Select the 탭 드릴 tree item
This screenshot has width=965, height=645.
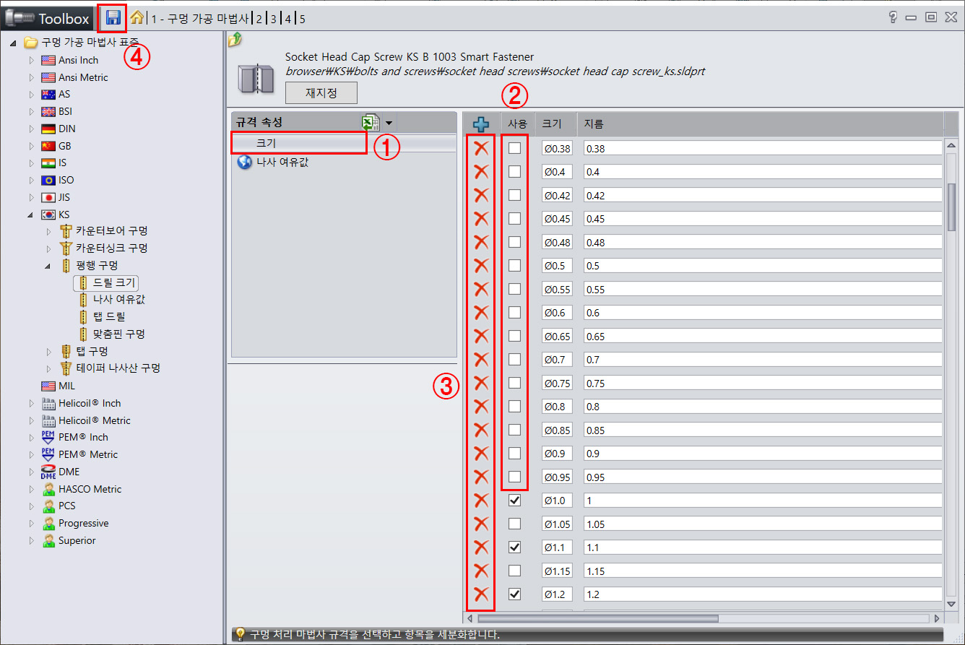point(109,316)
